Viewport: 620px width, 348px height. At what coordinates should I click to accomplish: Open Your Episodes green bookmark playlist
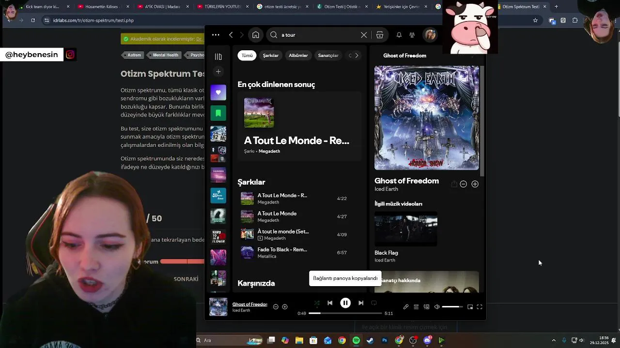218,113
